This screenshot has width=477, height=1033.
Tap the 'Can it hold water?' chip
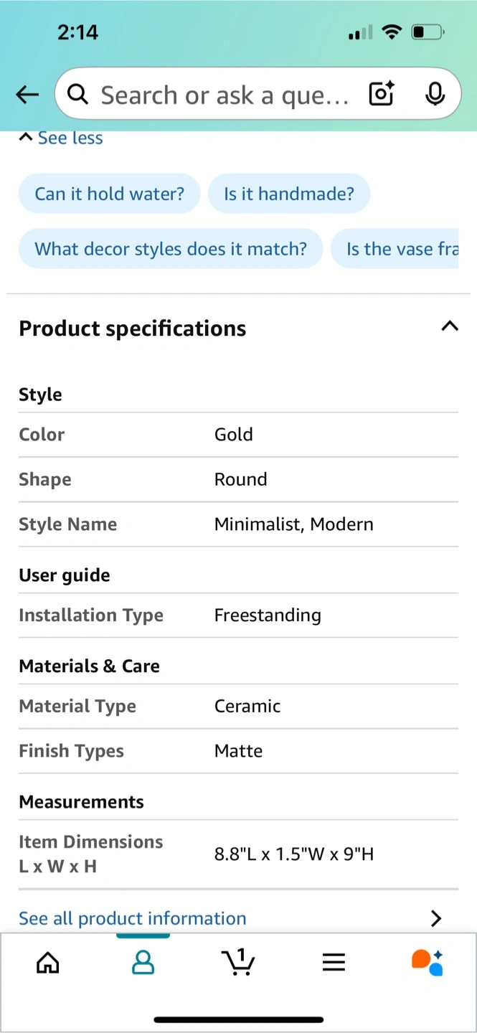pos(109,194)
